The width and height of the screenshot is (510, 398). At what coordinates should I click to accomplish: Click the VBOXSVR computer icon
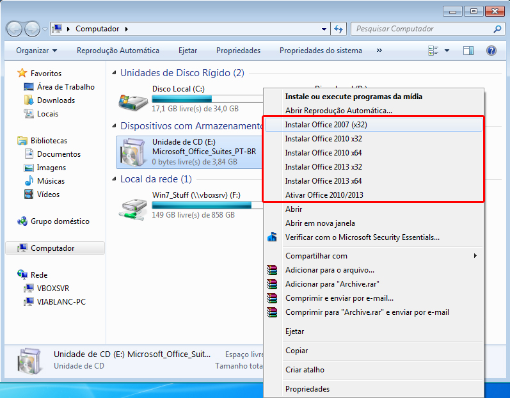29,288
